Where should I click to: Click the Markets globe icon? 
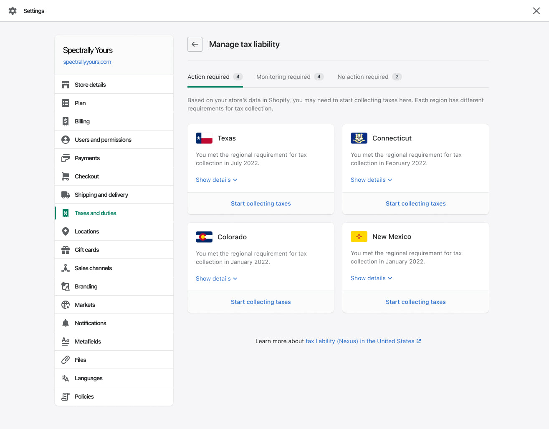[x=66, y=304]
